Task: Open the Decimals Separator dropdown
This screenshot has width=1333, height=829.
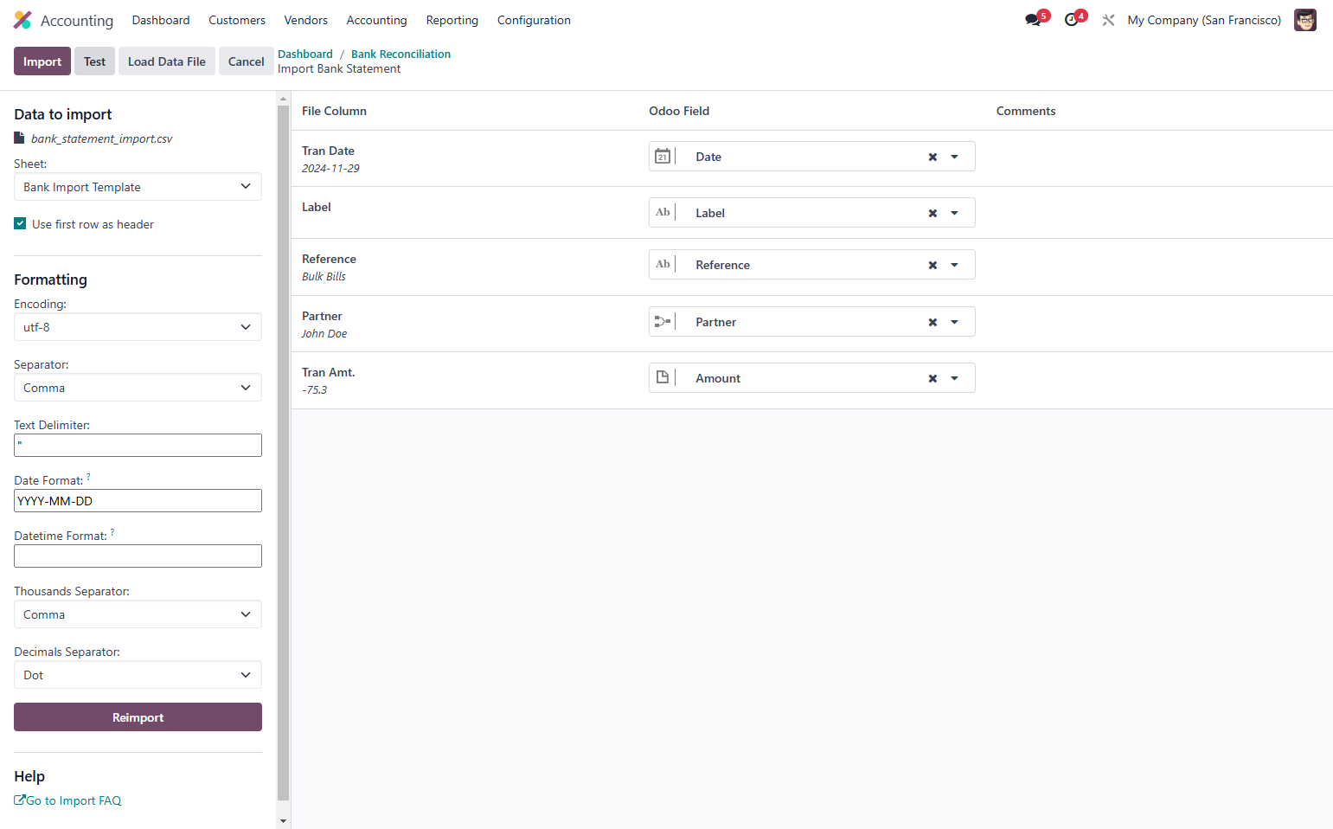Action: point(138,675)
